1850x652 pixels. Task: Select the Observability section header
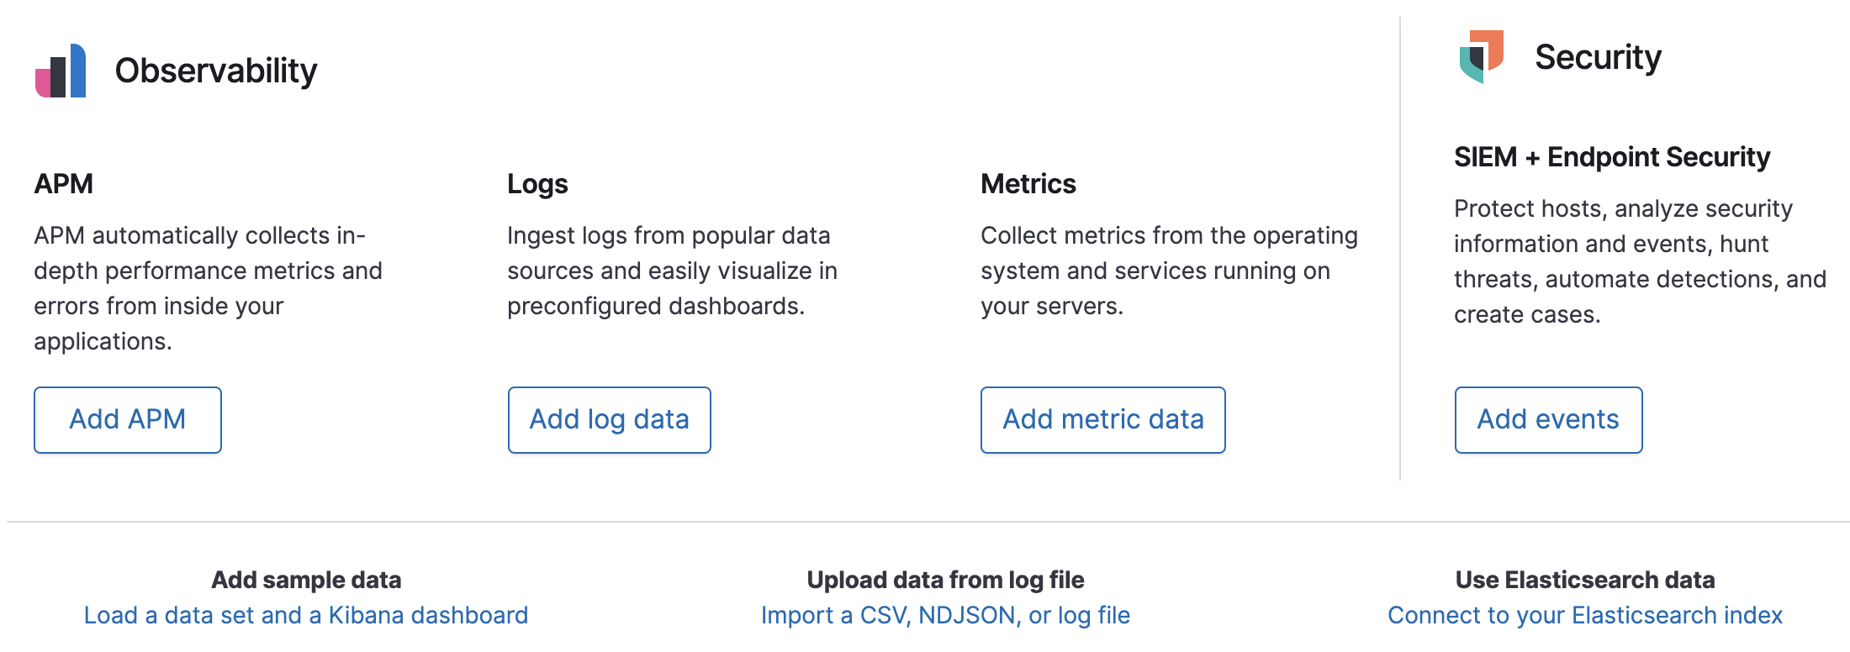pyautogui.click(x=217, y=71)
